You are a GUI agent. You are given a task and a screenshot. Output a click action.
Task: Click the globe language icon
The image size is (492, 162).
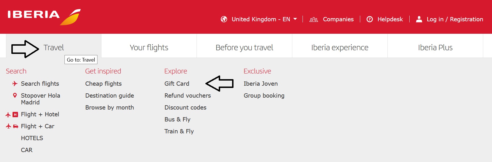(224, 19)
